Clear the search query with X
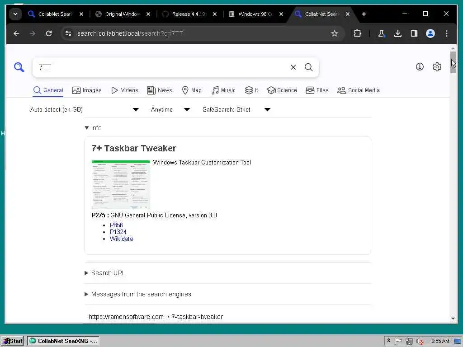463x347 pixels. (x=293, y=67)
